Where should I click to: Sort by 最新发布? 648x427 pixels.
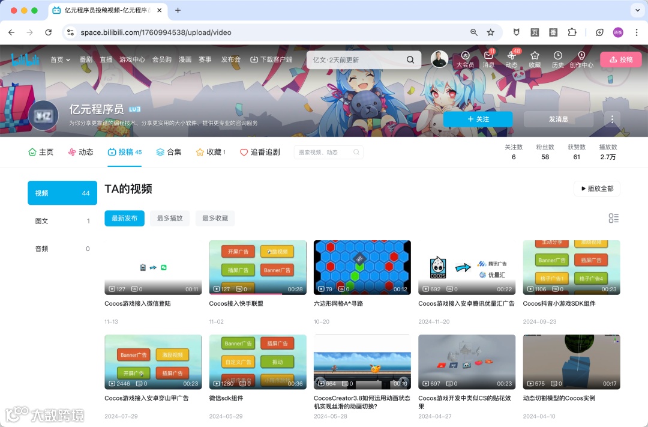124,218
